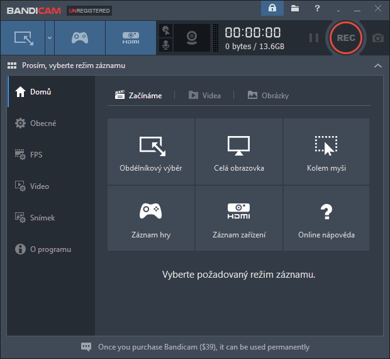Image resolution: width=390 pixels, height=359 pixels.
Task: Choose Záznam hry tile
Action: [151, 218]
